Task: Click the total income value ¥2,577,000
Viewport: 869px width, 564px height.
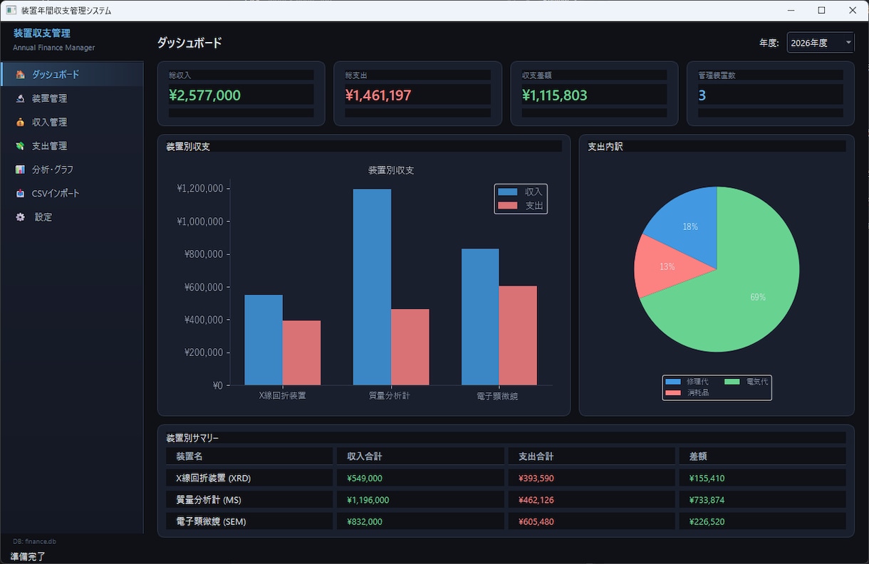Action: click(x=205, y=95)
